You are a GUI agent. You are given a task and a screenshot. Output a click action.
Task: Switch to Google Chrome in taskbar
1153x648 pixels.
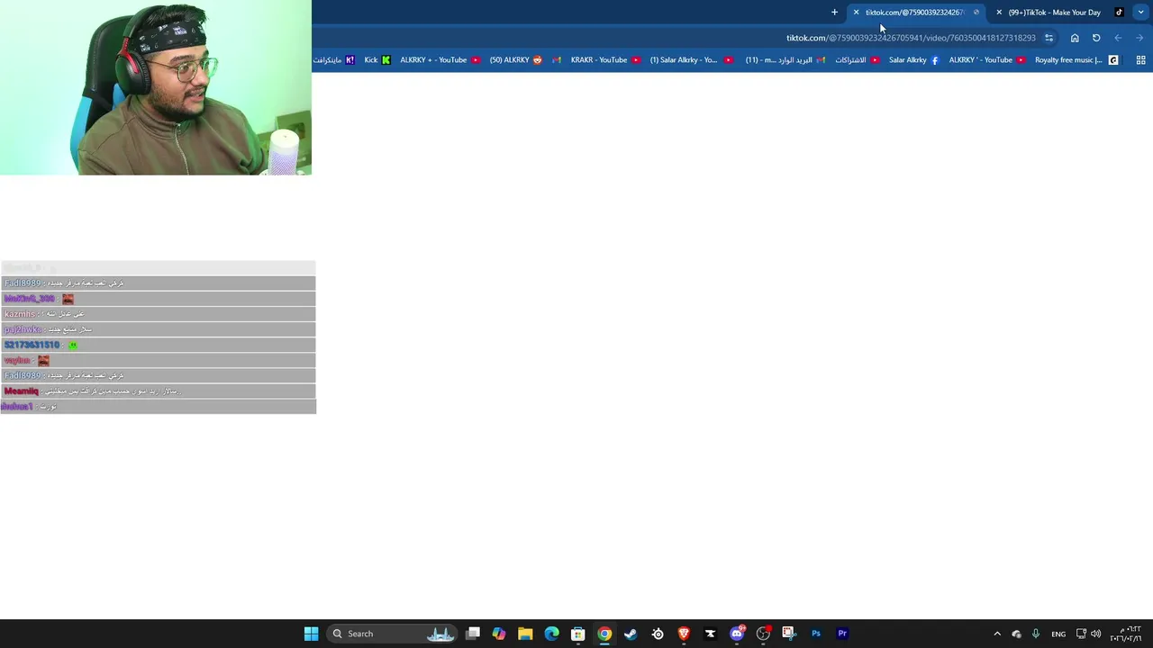click(604, 634)
